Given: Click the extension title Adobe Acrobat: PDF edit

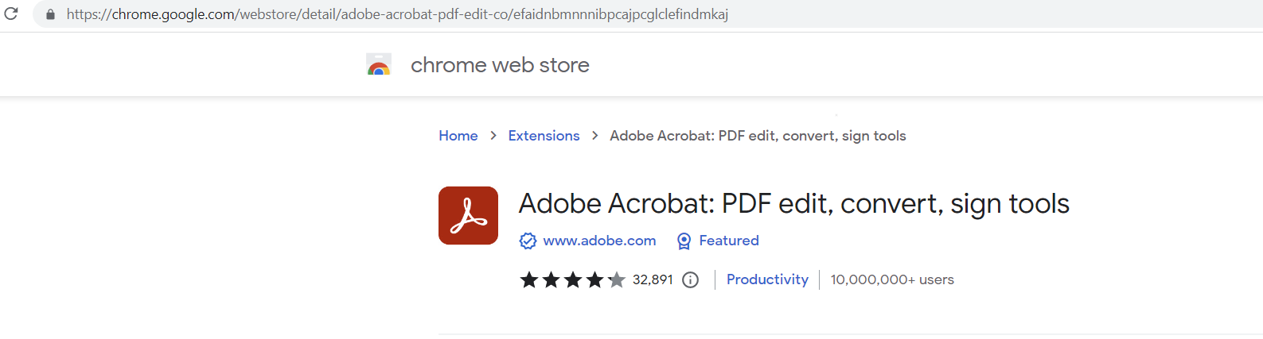Looking at the screenshot, I should point(793,204).
